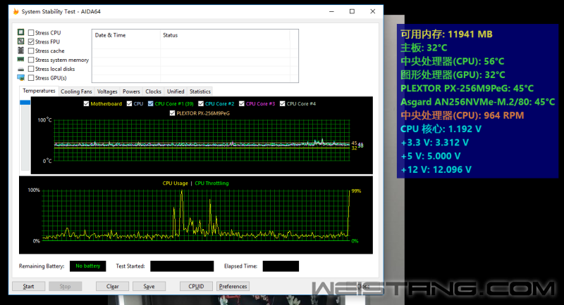Uncheck the Stress FPU checkbox

(x=31, y=42)
